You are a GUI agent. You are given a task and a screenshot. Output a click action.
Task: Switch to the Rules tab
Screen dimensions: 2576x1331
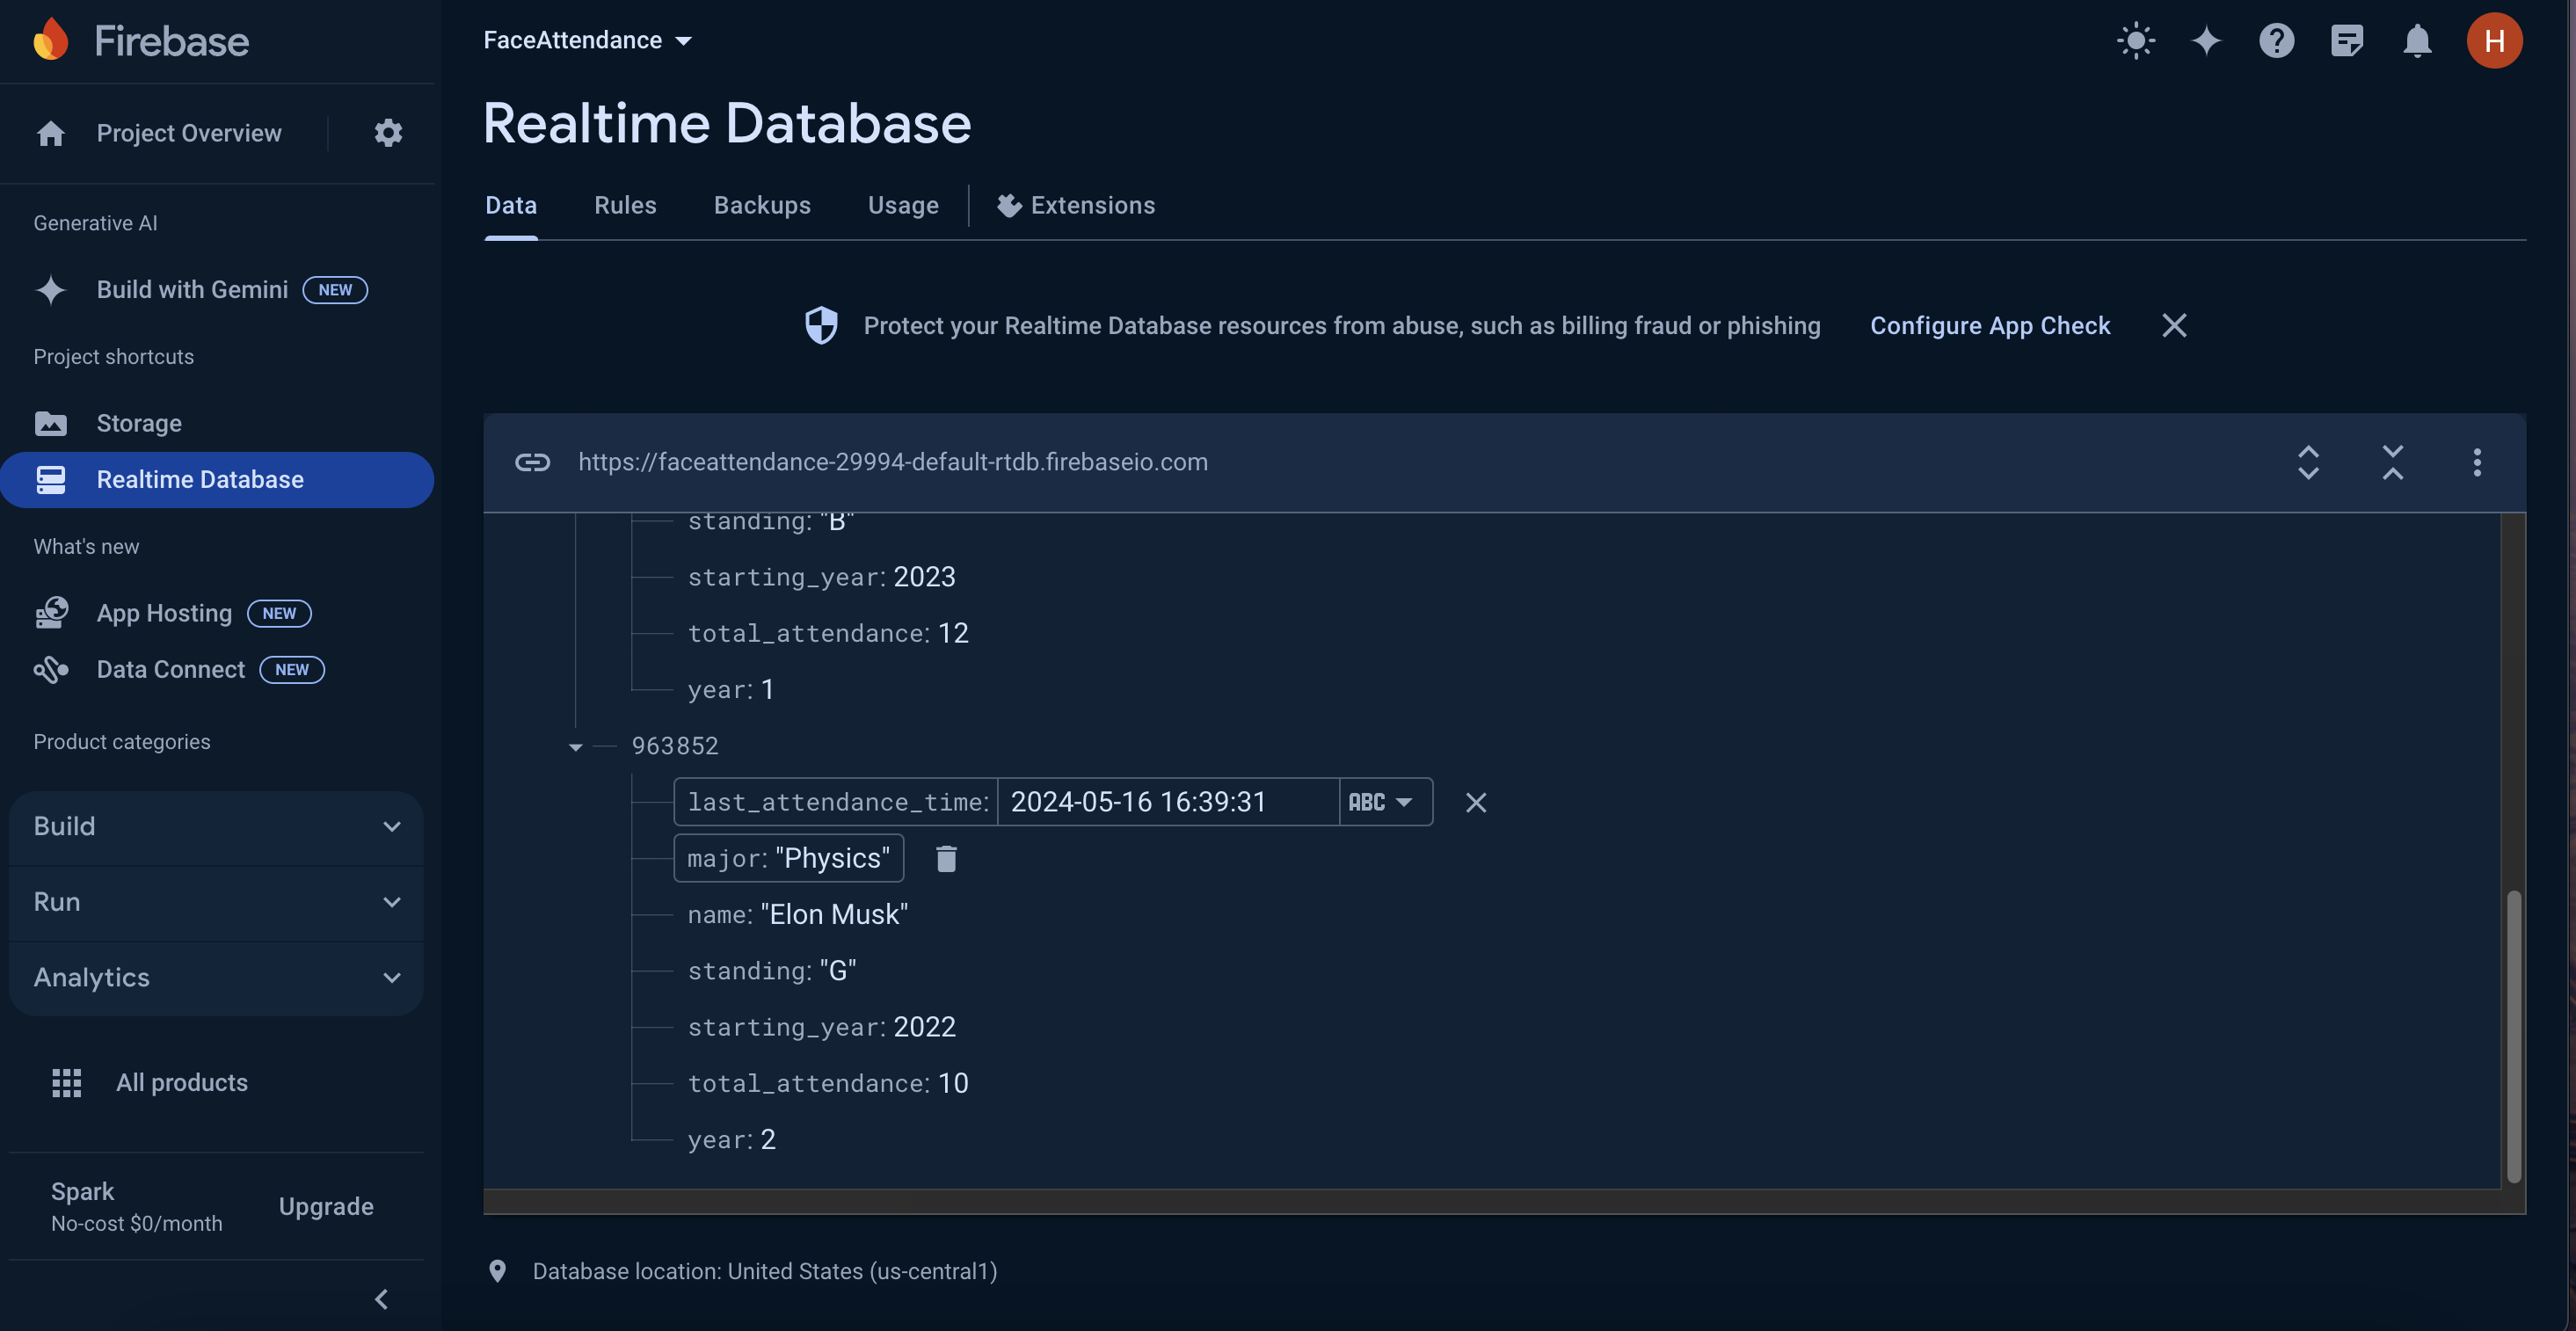coord(625,205)
